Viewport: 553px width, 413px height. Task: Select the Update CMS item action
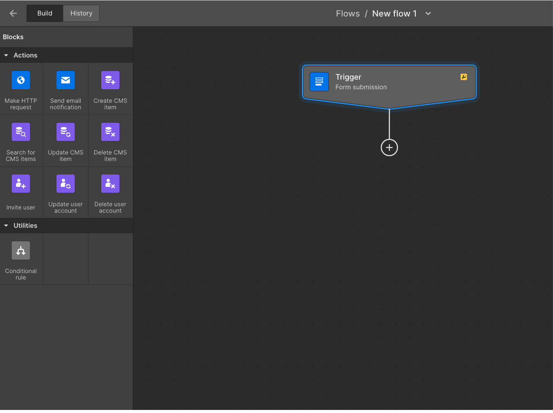pos(65,140)
